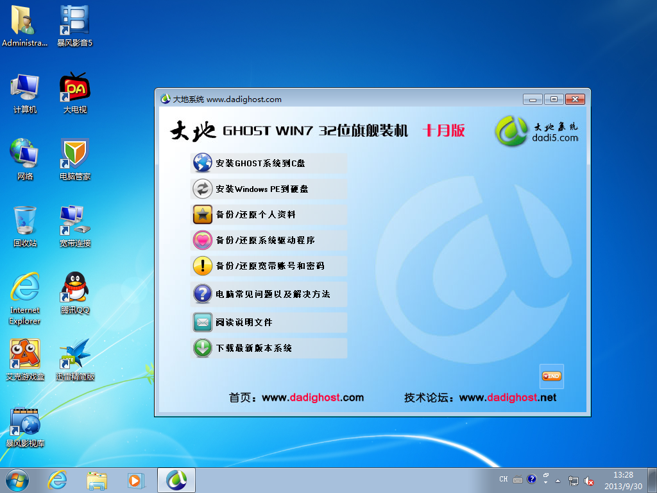Select 腾讯QQ penguin desktop icon
The width and height of the screenshot is (657, 493).
point(74,293)
